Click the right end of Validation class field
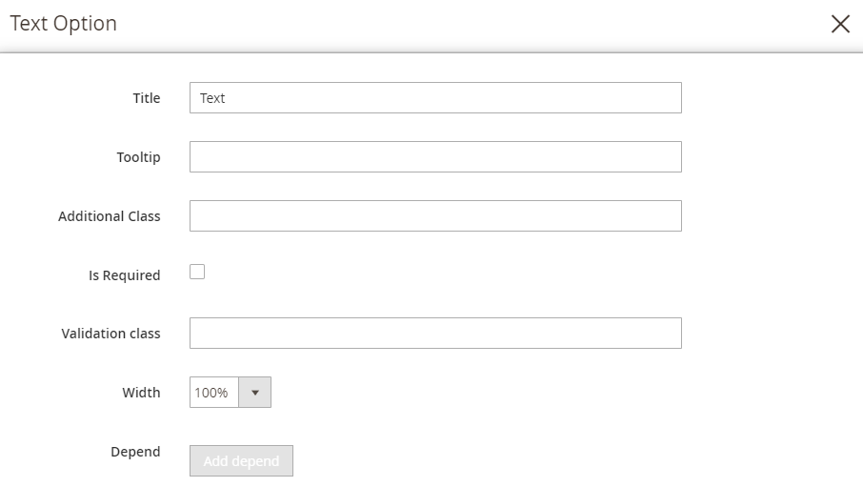This screenshot has width=863, height=487. 667,334
